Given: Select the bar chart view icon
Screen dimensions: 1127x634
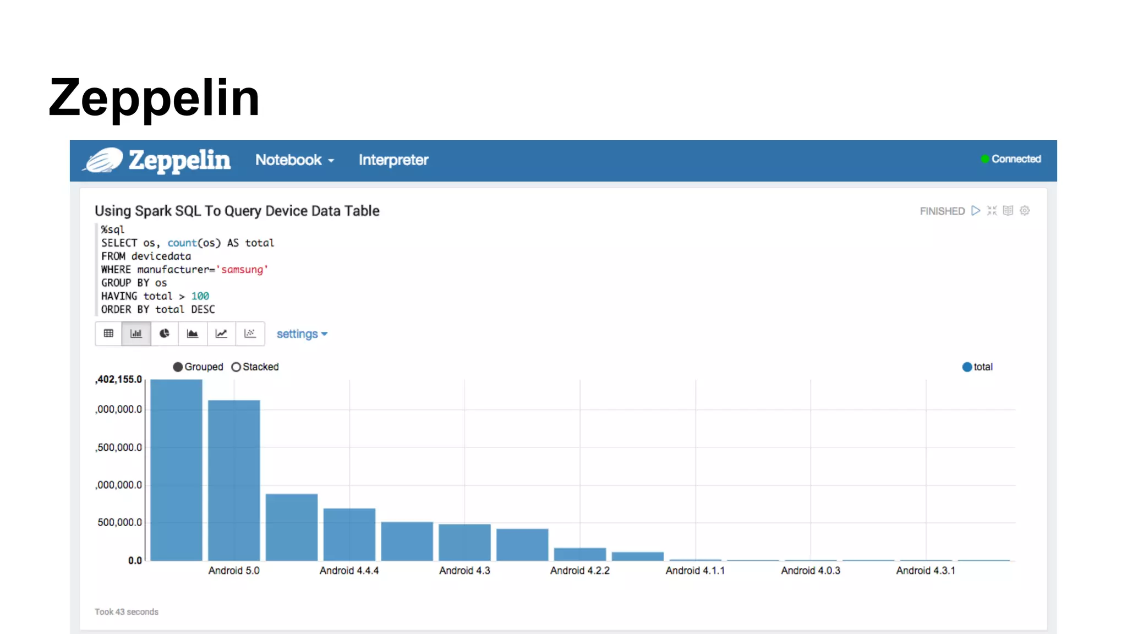Looking at the screenshot, I should [136, 334].
